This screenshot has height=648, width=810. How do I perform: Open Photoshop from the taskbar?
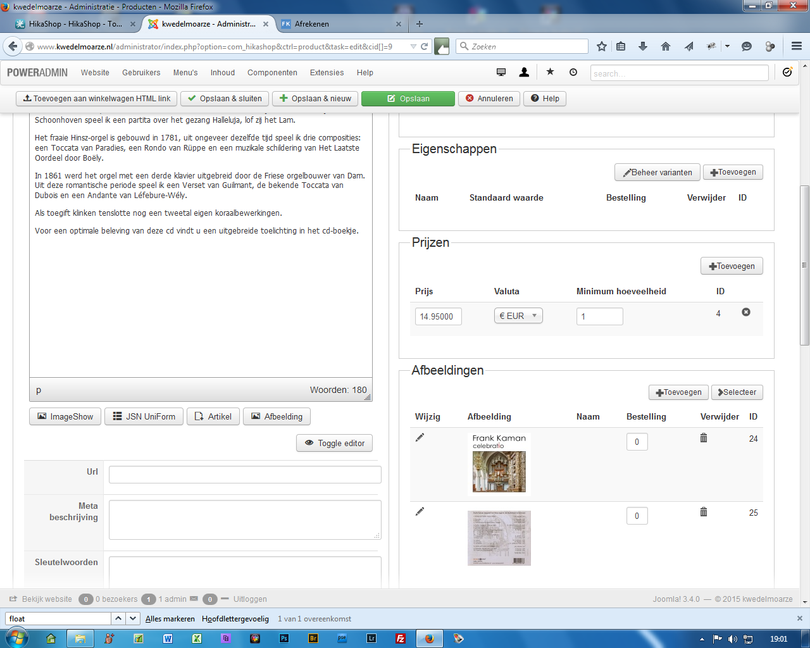tap(284, 639)
